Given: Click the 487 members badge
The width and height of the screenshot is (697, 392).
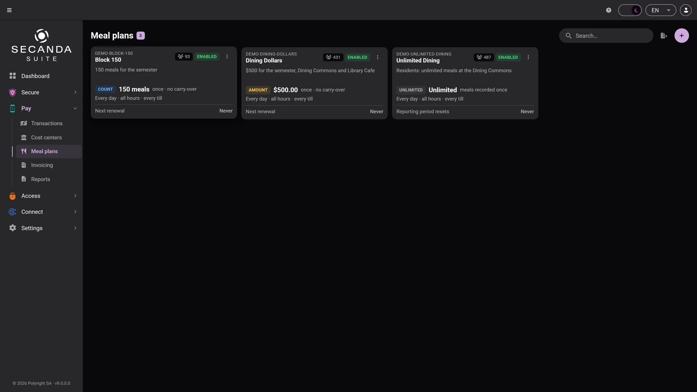Looking at the screenshot, I should coord(484,57).
